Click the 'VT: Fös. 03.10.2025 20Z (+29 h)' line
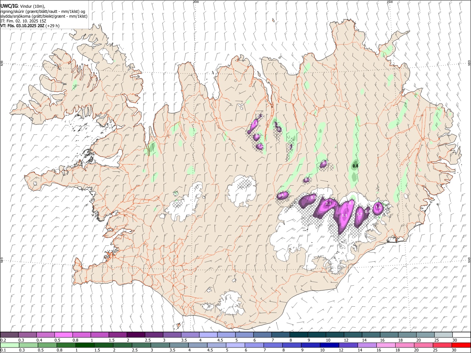471x353 pixels. [30, 26]
